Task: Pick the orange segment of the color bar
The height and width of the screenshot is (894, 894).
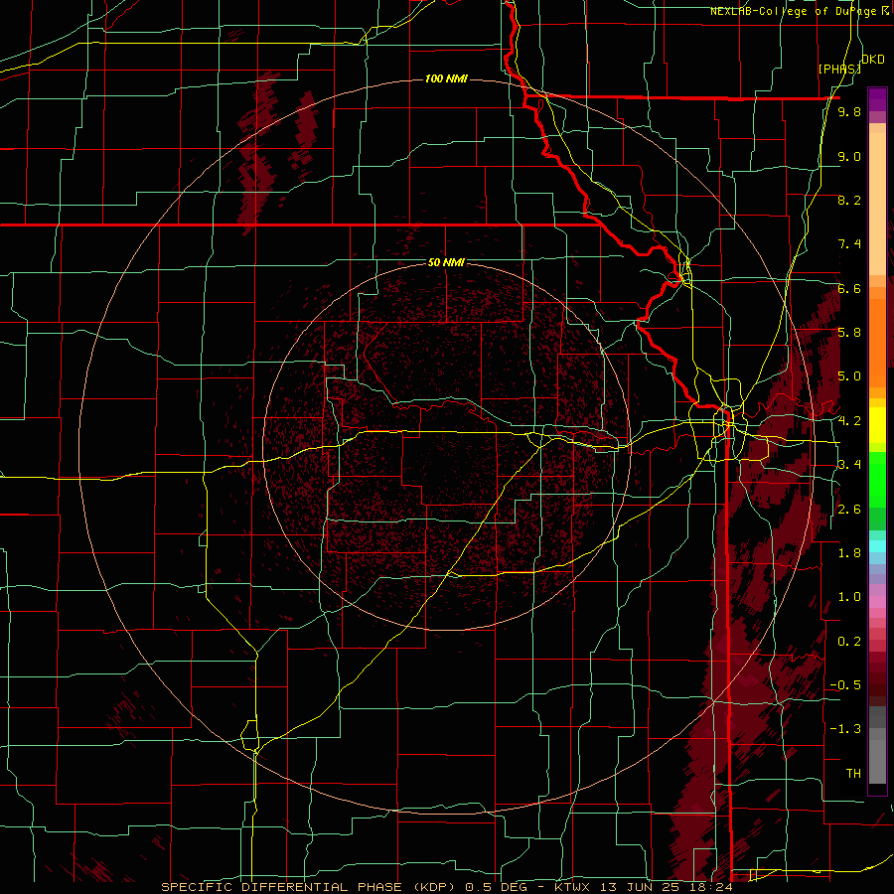Action: coord(877,337)
